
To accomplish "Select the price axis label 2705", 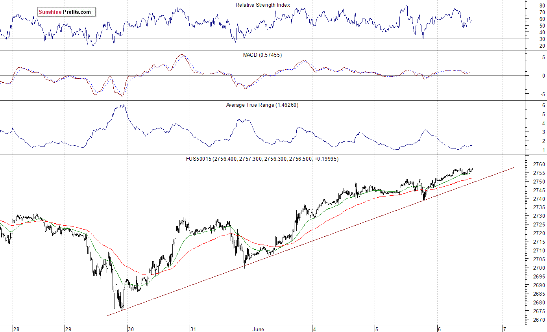I will click(539, 259).
